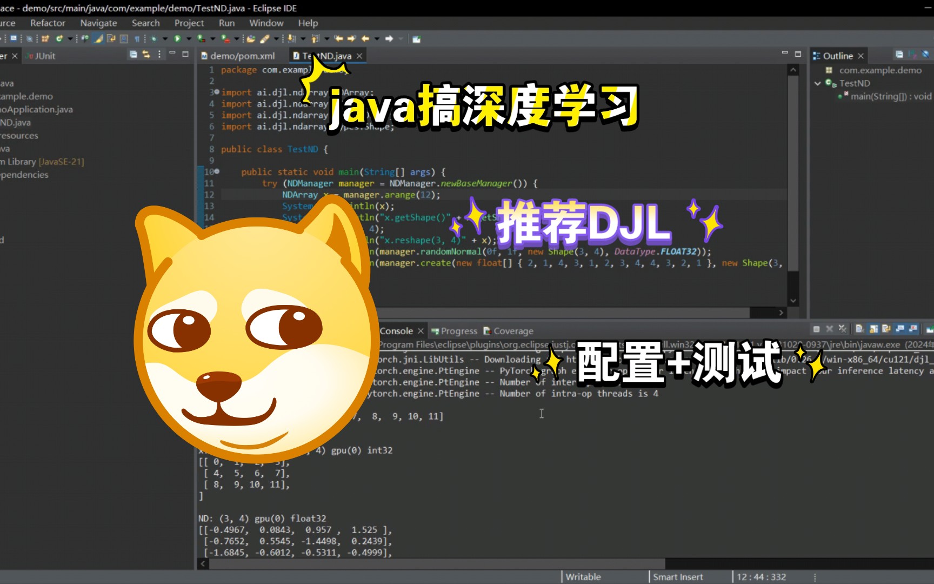Viewport: 934px width, 584px height.
Task: Minimize the Package Explorer panel
Action: pyautogui.click(x=172, y=54)
